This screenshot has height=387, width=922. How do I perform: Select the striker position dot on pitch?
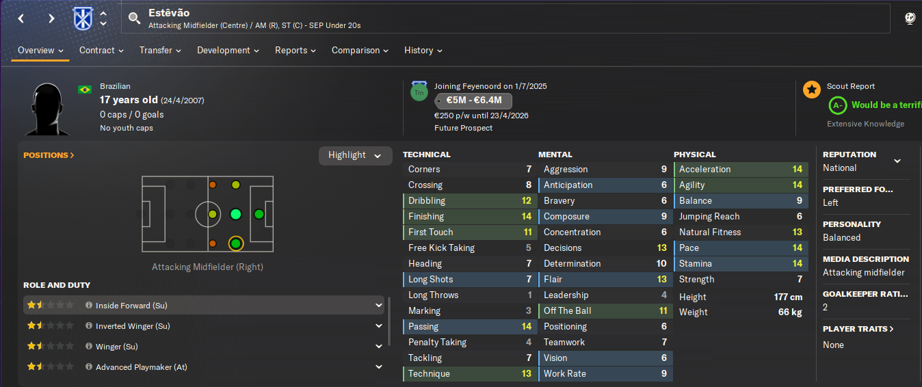click(x=259, y=214)
